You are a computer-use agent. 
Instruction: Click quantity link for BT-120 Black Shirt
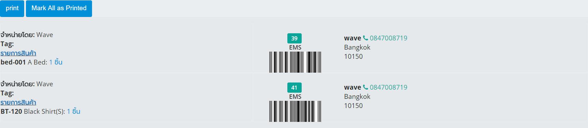[74, 111]
